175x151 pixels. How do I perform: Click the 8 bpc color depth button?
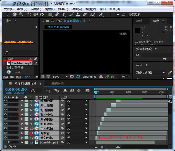click(x=26, y=77)
